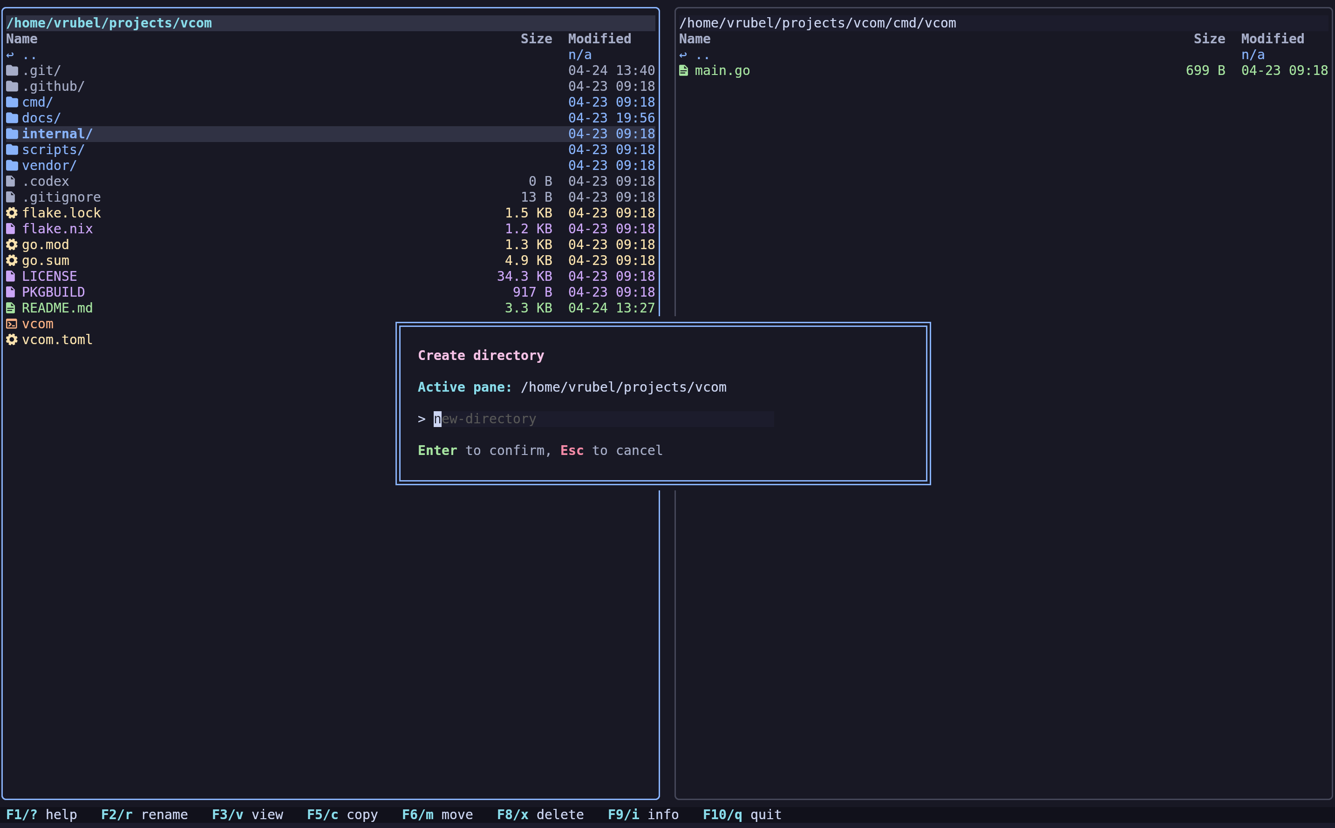Click the right pane Size column header
Image resolution: width=1335 pixels, height=828 pixels.
tap(1209, 39)
